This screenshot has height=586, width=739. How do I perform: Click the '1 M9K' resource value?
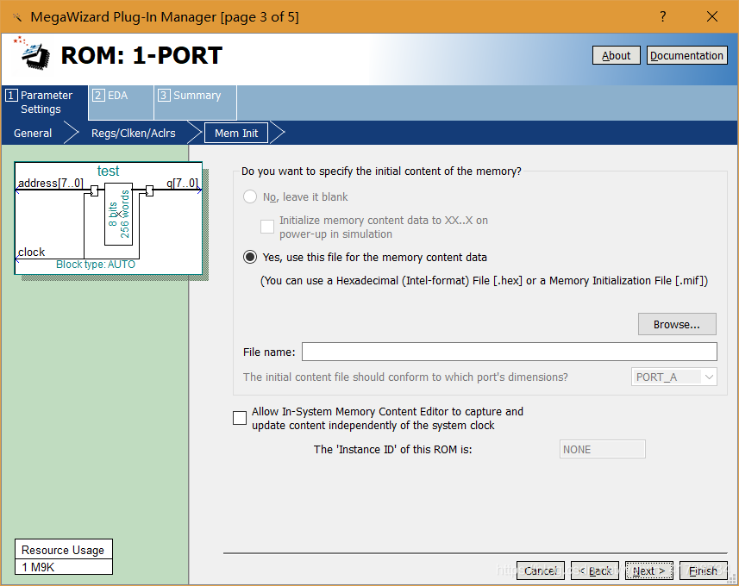(38, 567)
